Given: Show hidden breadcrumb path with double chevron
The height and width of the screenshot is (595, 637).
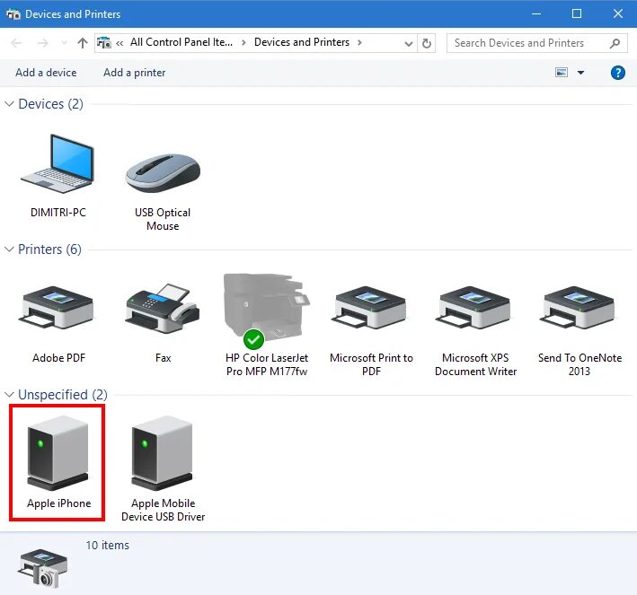Looking at the screenshot, I should click(119, 43).
